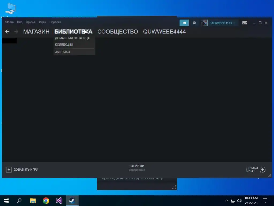The height and width of the screenshot is (206, 274).
Task: Open Загрузки Управление at the bottom bar
Action: pyautogui.click(x=137, y=168)
